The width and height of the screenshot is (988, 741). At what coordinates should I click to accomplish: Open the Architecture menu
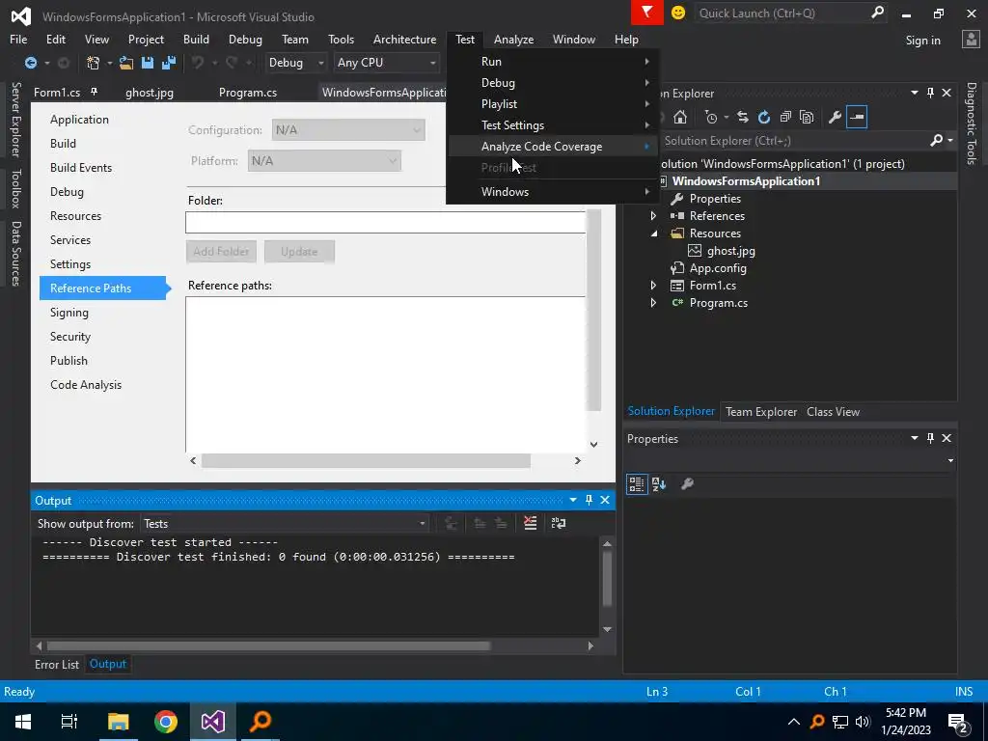click(404, 39)
